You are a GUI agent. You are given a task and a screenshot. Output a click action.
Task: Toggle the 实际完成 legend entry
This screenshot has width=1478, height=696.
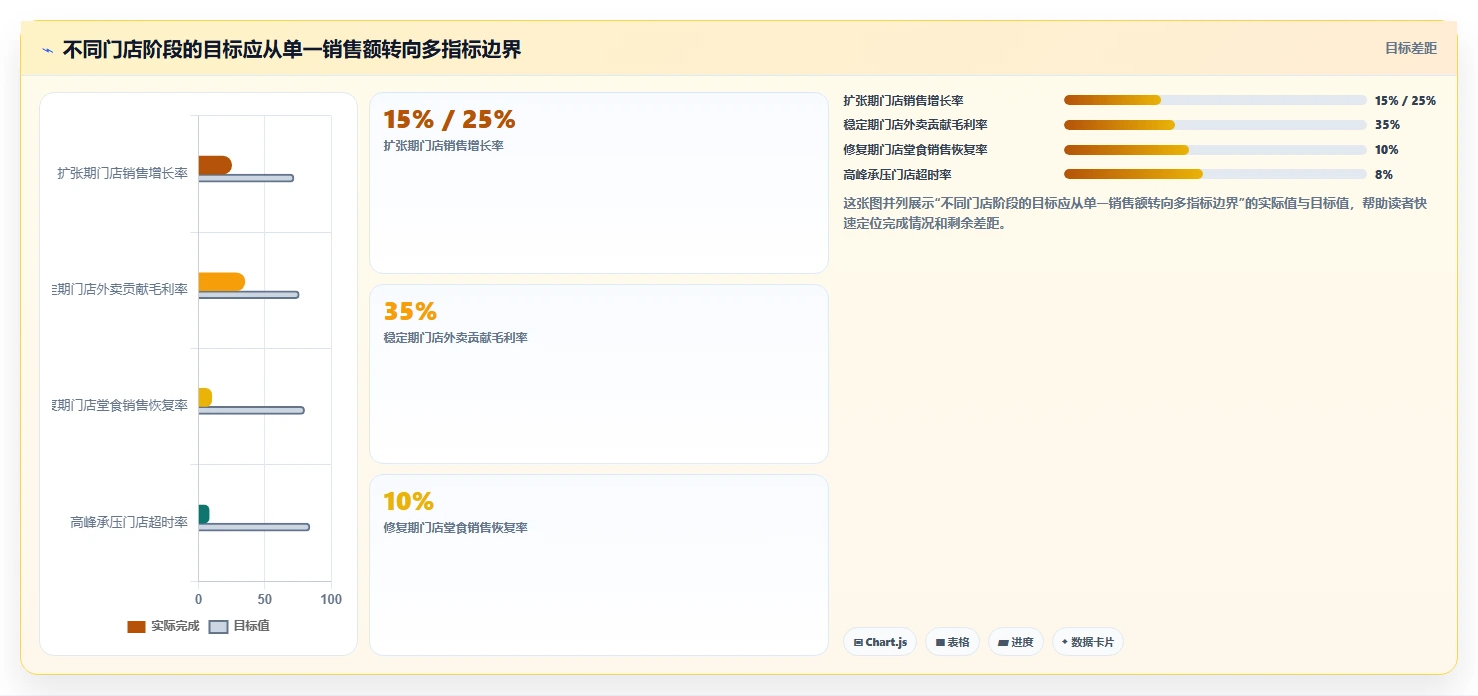pos(163,626)
